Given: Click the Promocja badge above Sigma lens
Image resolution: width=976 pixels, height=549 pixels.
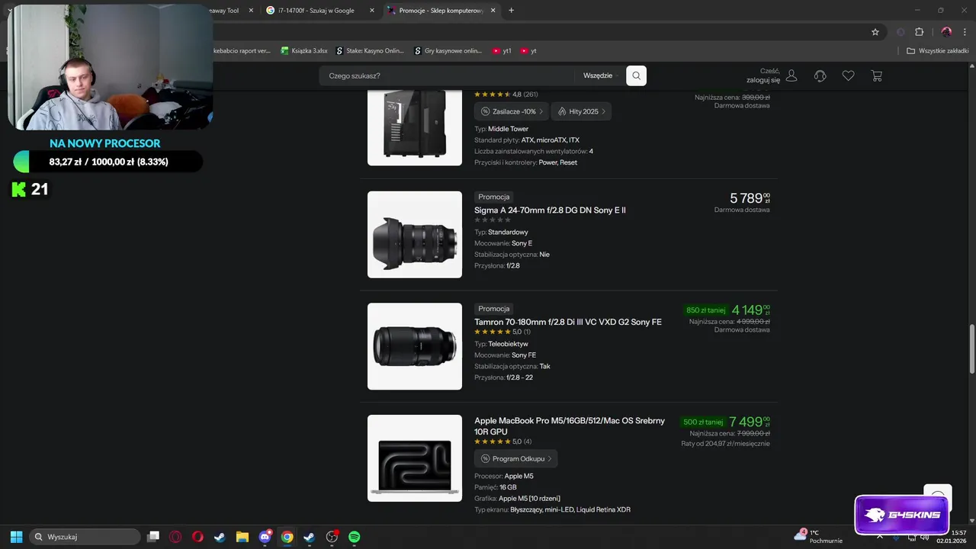Looking at the screenshot, I should click(x=494, y=197).
